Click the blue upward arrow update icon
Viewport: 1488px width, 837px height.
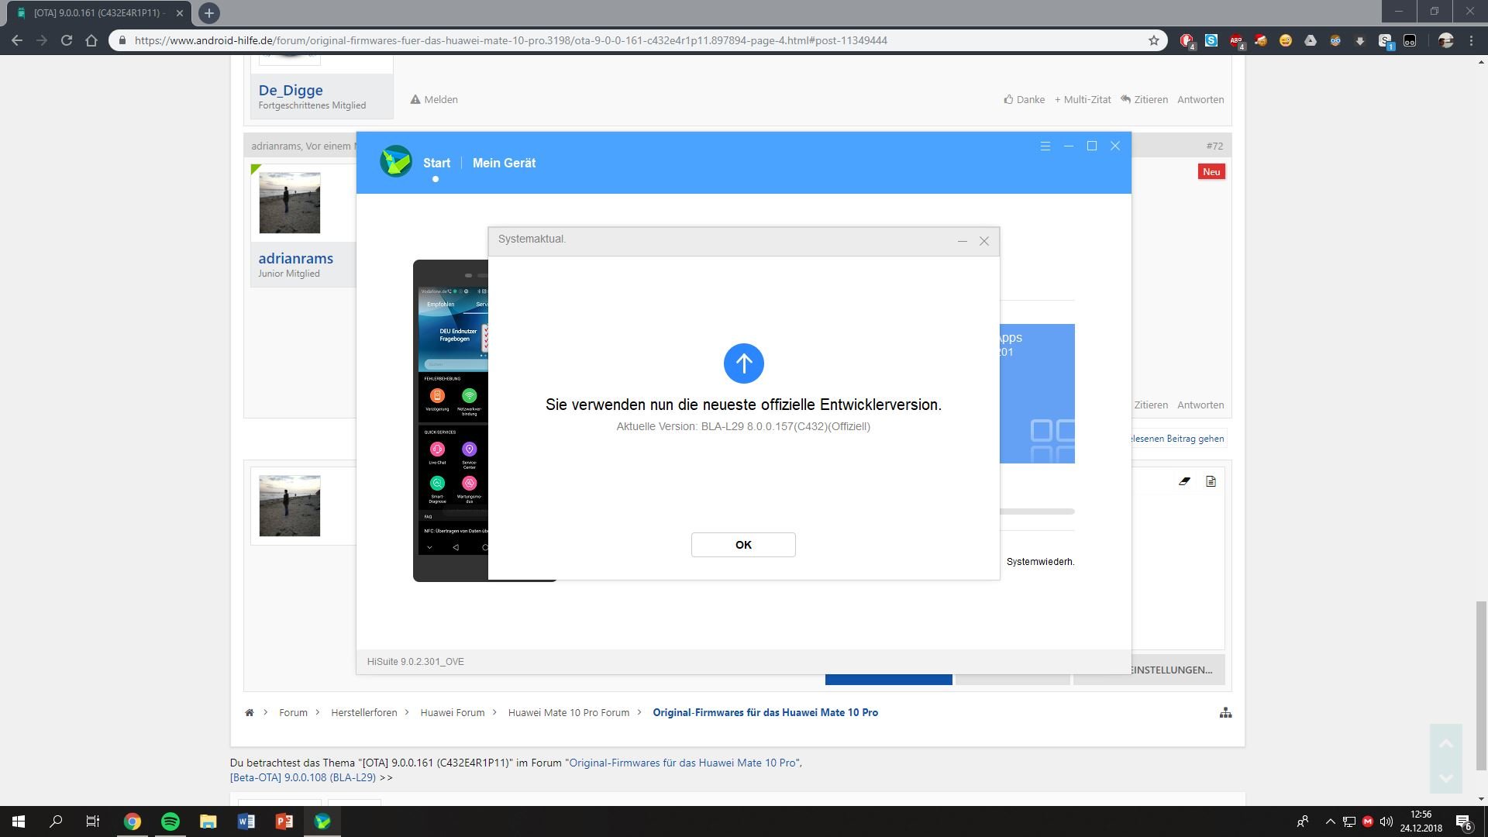pyautogui.click(x=744, y=363)
